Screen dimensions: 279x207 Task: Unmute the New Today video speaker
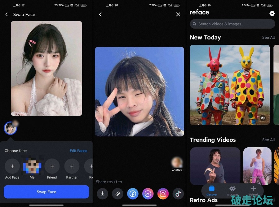click(263, 118)
